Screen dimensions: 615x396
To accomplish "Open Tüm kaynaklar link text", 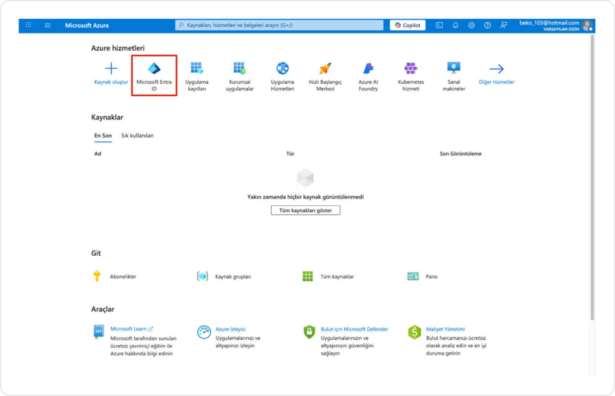I will (x=337, y=277).
